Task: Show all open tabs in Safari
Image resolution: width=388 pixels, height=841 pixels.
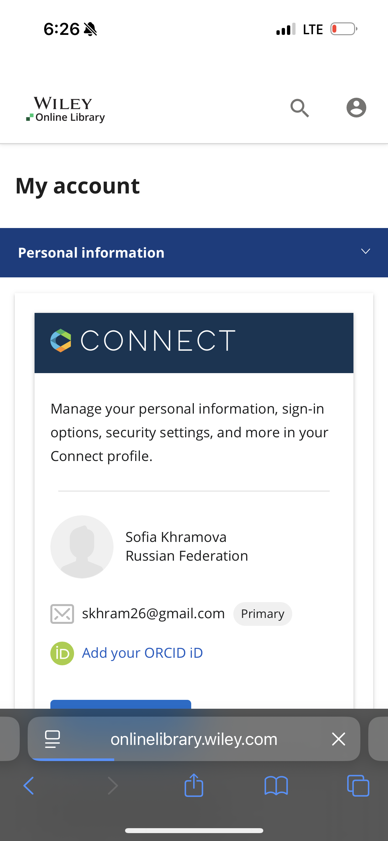Action: [358, 785]
